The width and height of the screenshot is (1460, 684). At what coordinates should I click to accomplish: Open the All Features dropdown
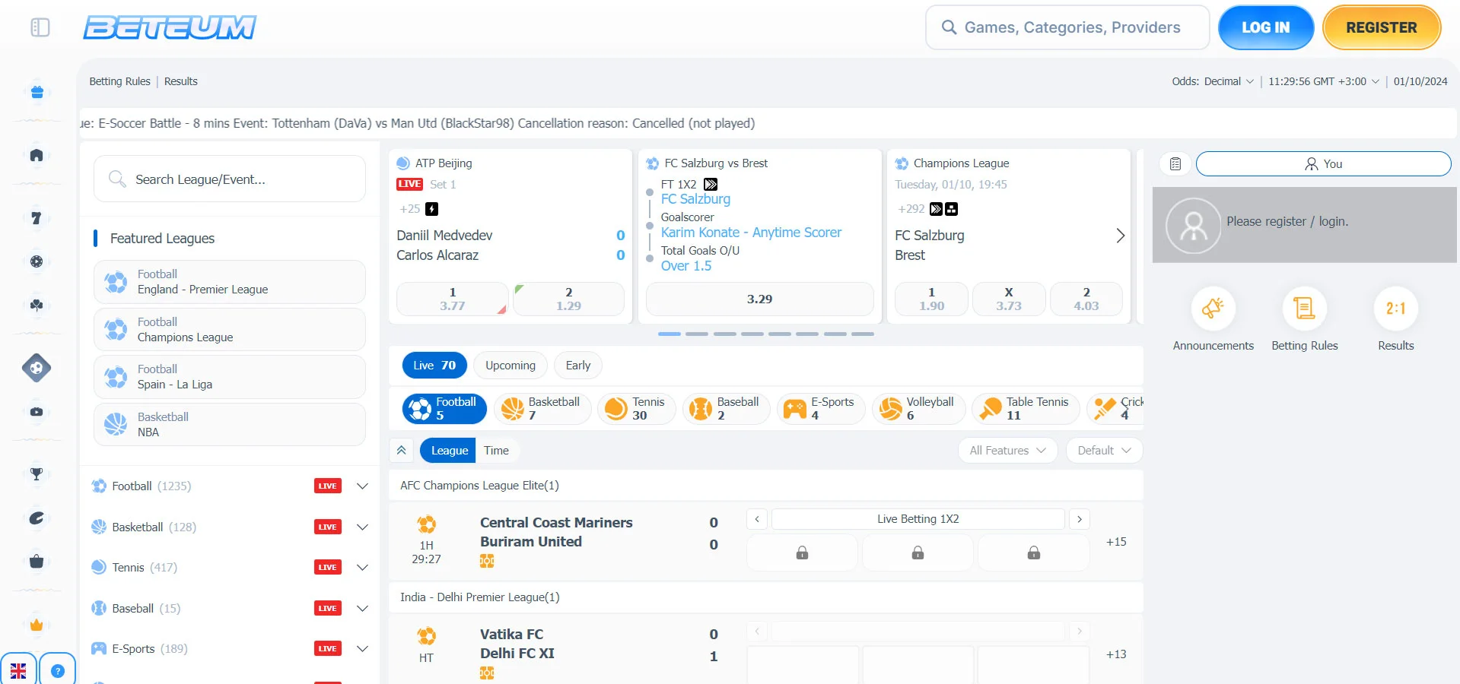coord(1007,450)
